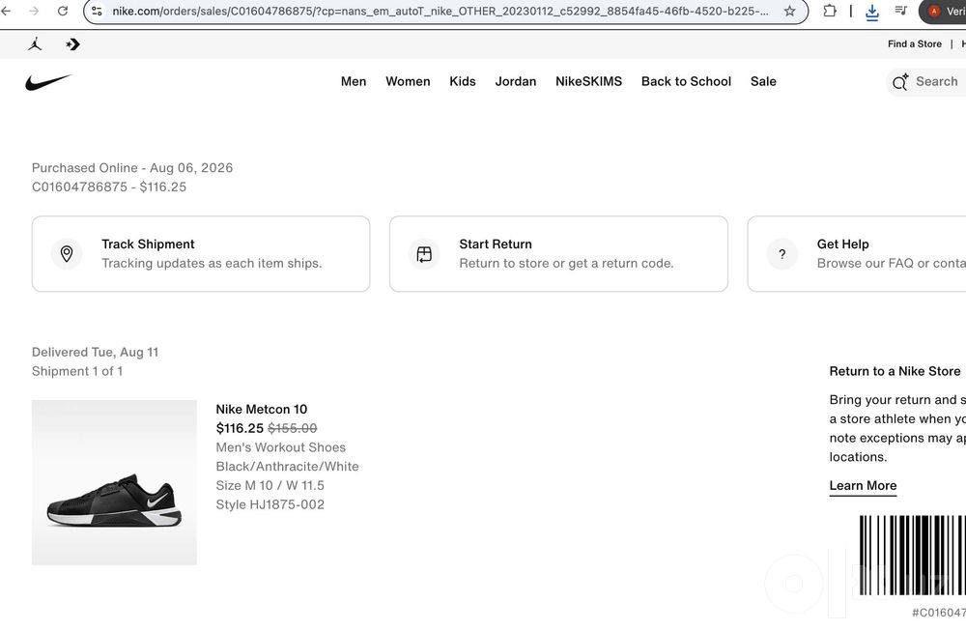Open site information icon in the address bar

pyautogui.click(x=97, y=11)
